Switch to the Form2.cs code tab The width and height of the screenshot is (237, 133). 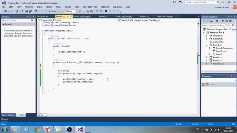coord(103,17)
